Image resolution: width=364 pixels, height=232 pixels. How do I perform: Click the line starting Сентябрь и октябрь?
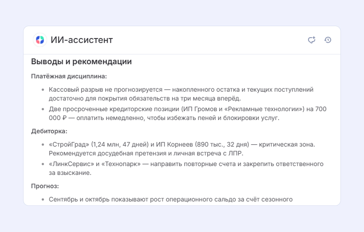[x=170, y=199]
